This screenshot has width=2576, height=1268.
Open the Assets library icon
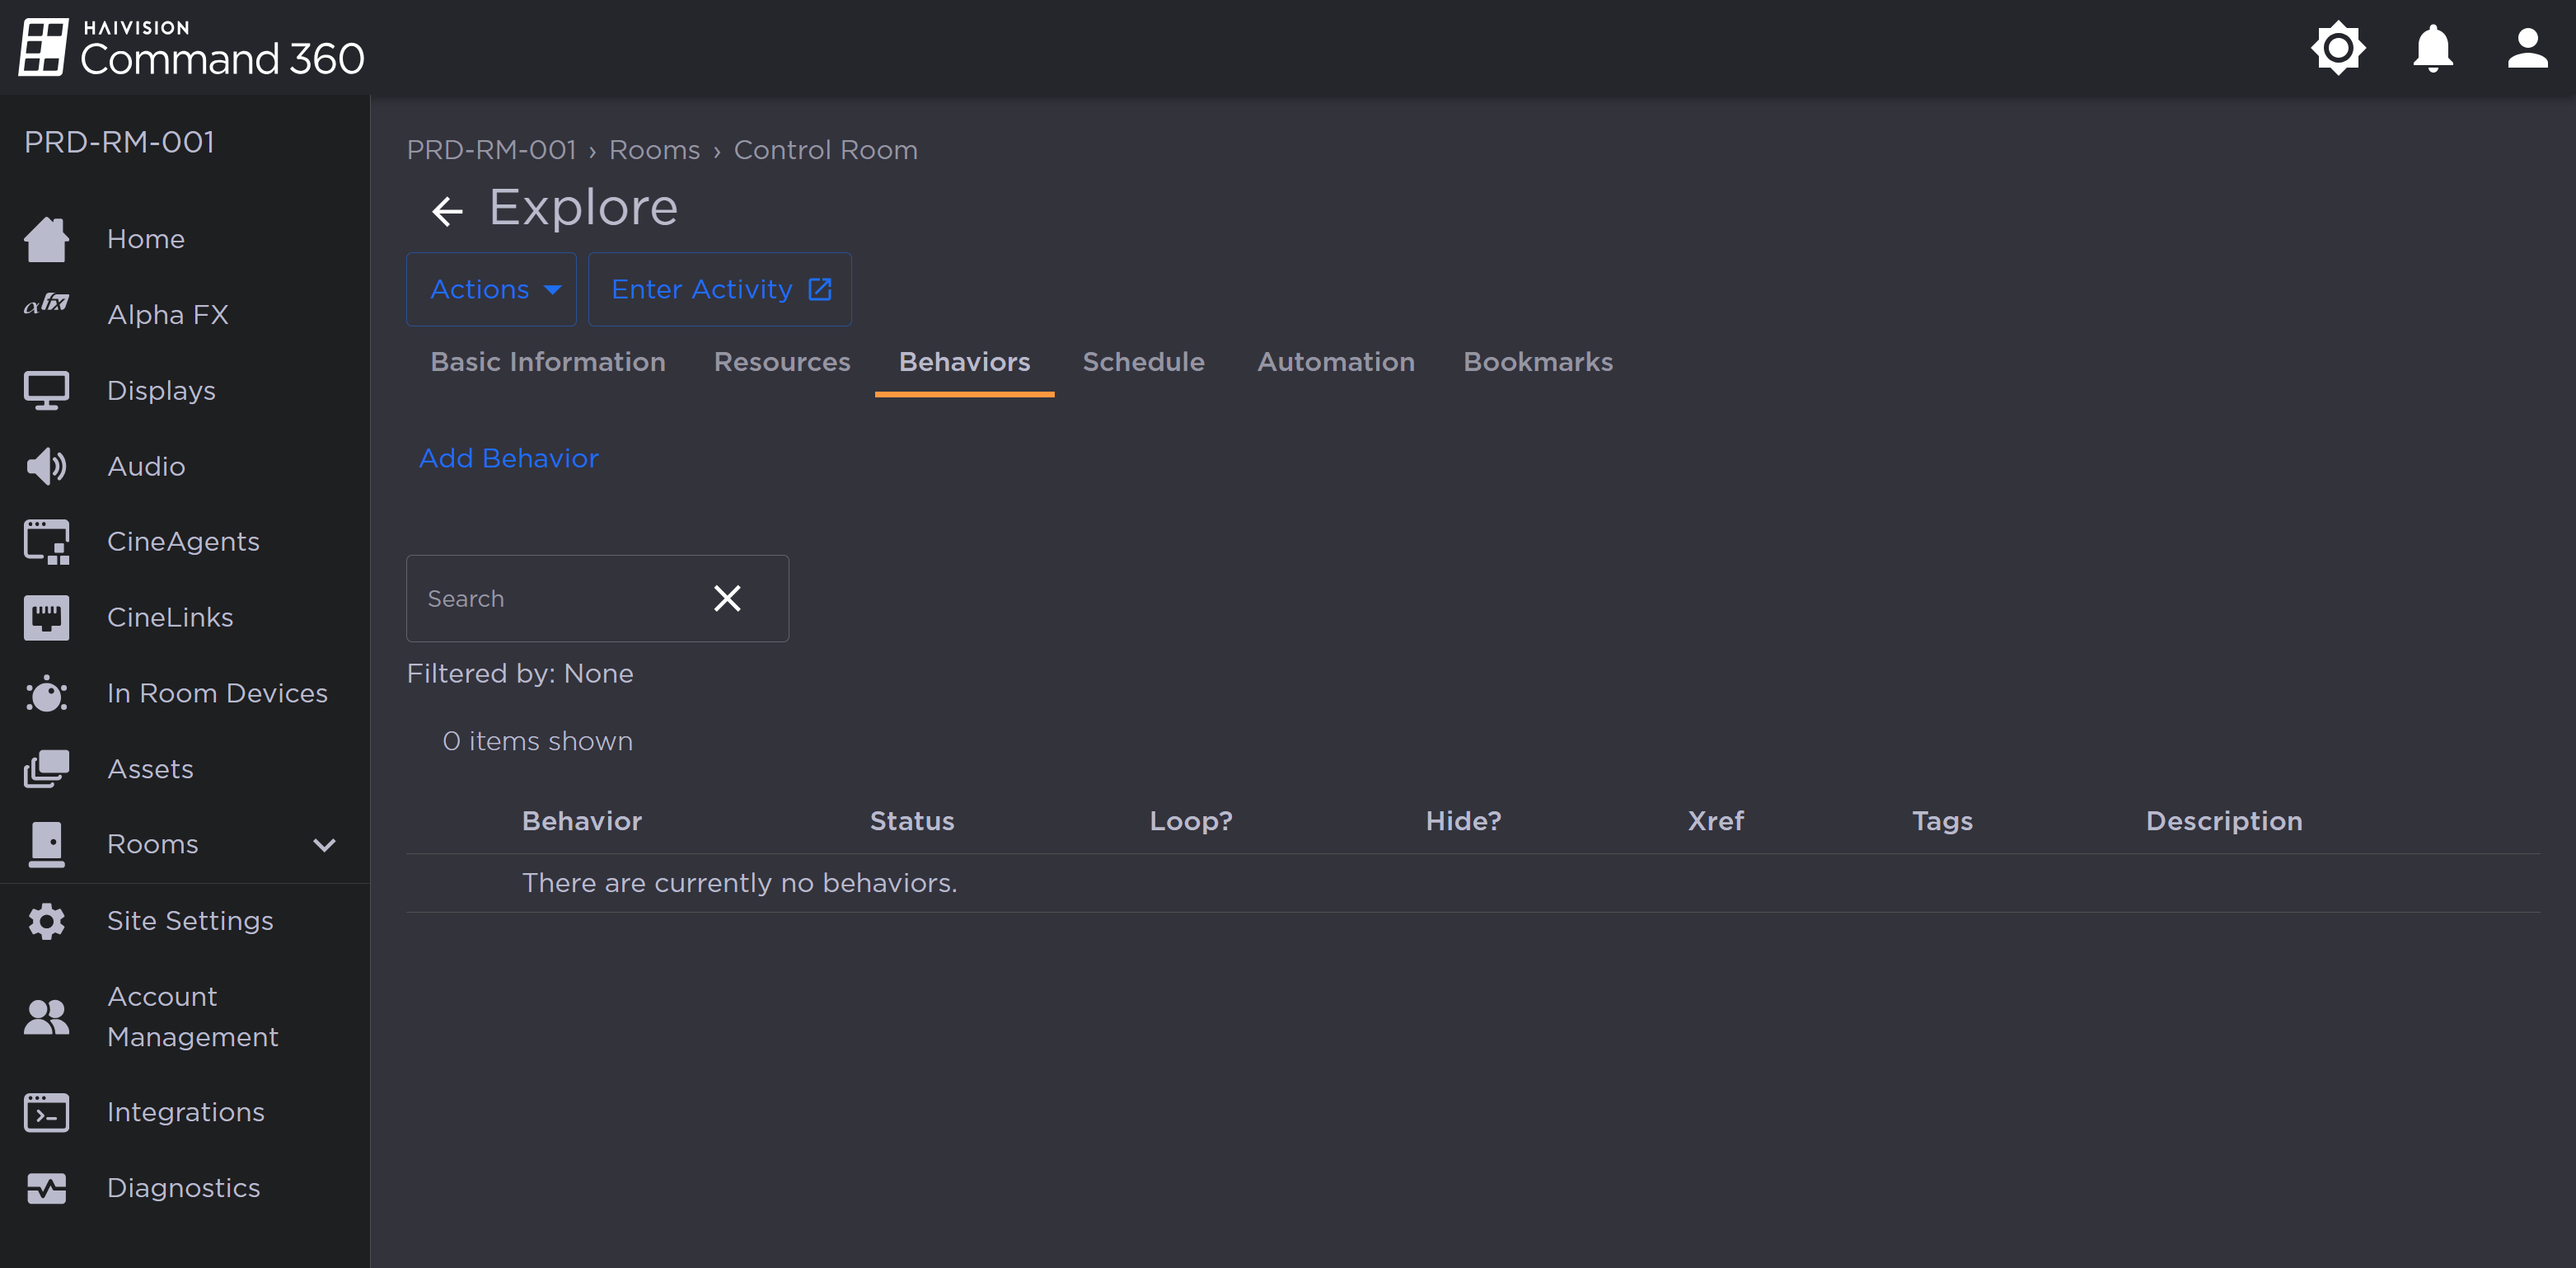click(46, 768)
